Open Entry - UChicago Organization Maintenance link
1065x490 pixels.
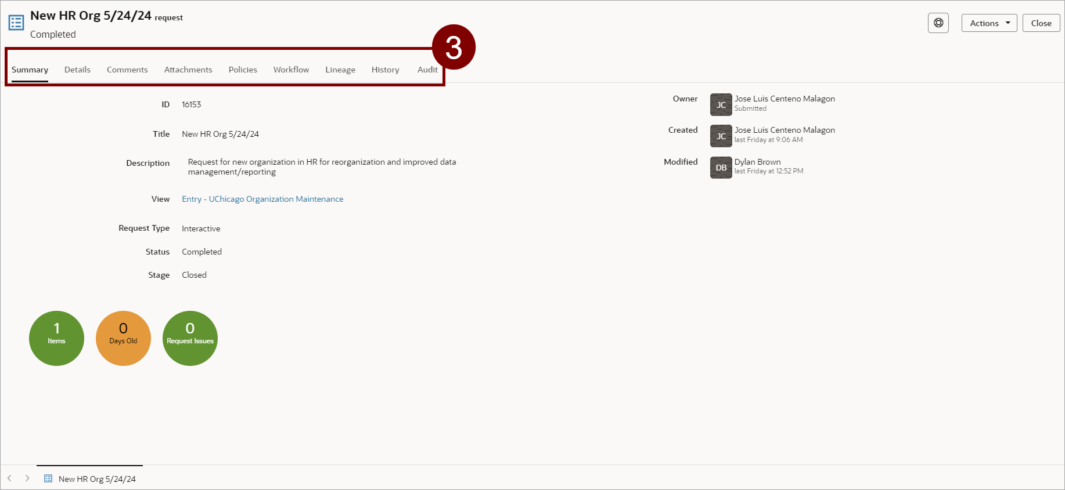[x=262, y=199]
